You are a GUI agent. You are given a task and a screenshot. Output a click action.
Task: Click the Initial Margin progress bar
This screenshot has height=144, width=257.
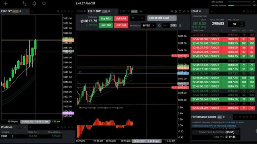click(x=239, y=5)
